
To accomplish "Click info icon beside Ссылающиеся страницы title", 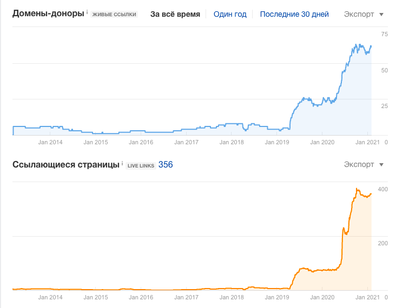I will (x=122, y=163).
